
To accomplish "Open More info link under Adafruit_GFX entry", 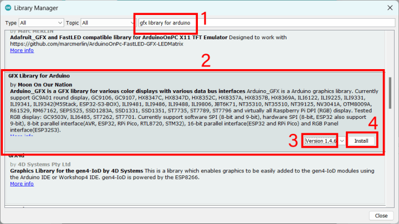I will (x=22, y=50).
